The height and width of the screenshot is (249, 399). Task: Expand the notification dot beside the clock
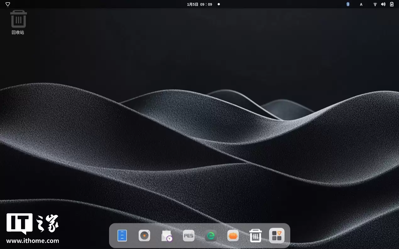tap(218, 4)
